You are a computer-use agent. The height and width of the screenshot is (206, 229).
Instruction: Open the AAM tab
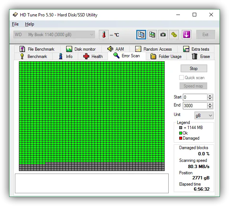pyautogui.click(x=116, y=49)
